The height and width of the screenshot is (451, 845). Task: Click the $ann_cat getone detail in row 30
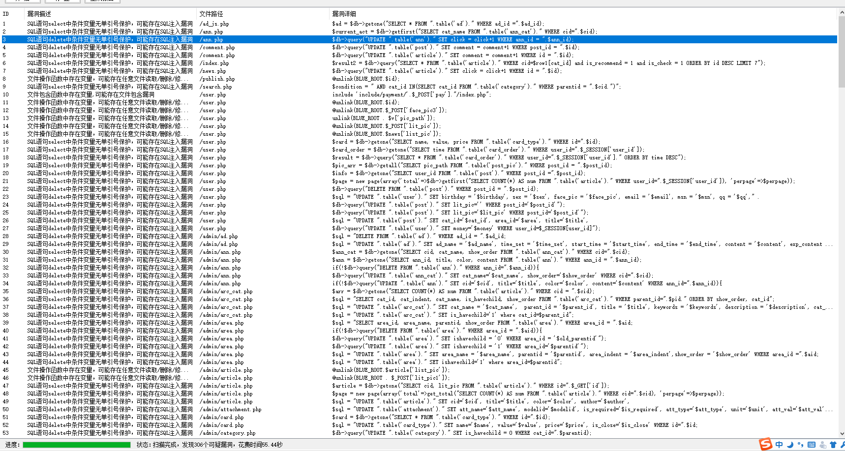click(x=481, y=252)
